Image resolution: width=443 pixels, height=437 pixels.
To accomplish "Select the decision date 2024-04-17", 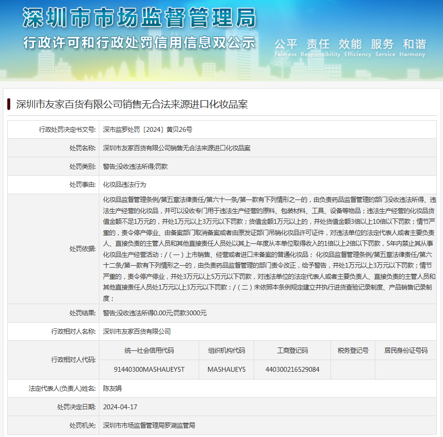I will (120, 407).
